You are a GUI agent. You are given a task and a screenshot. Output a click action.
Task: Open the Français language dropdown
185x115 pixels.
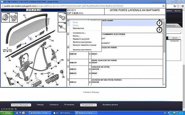[x=21, y=105]
